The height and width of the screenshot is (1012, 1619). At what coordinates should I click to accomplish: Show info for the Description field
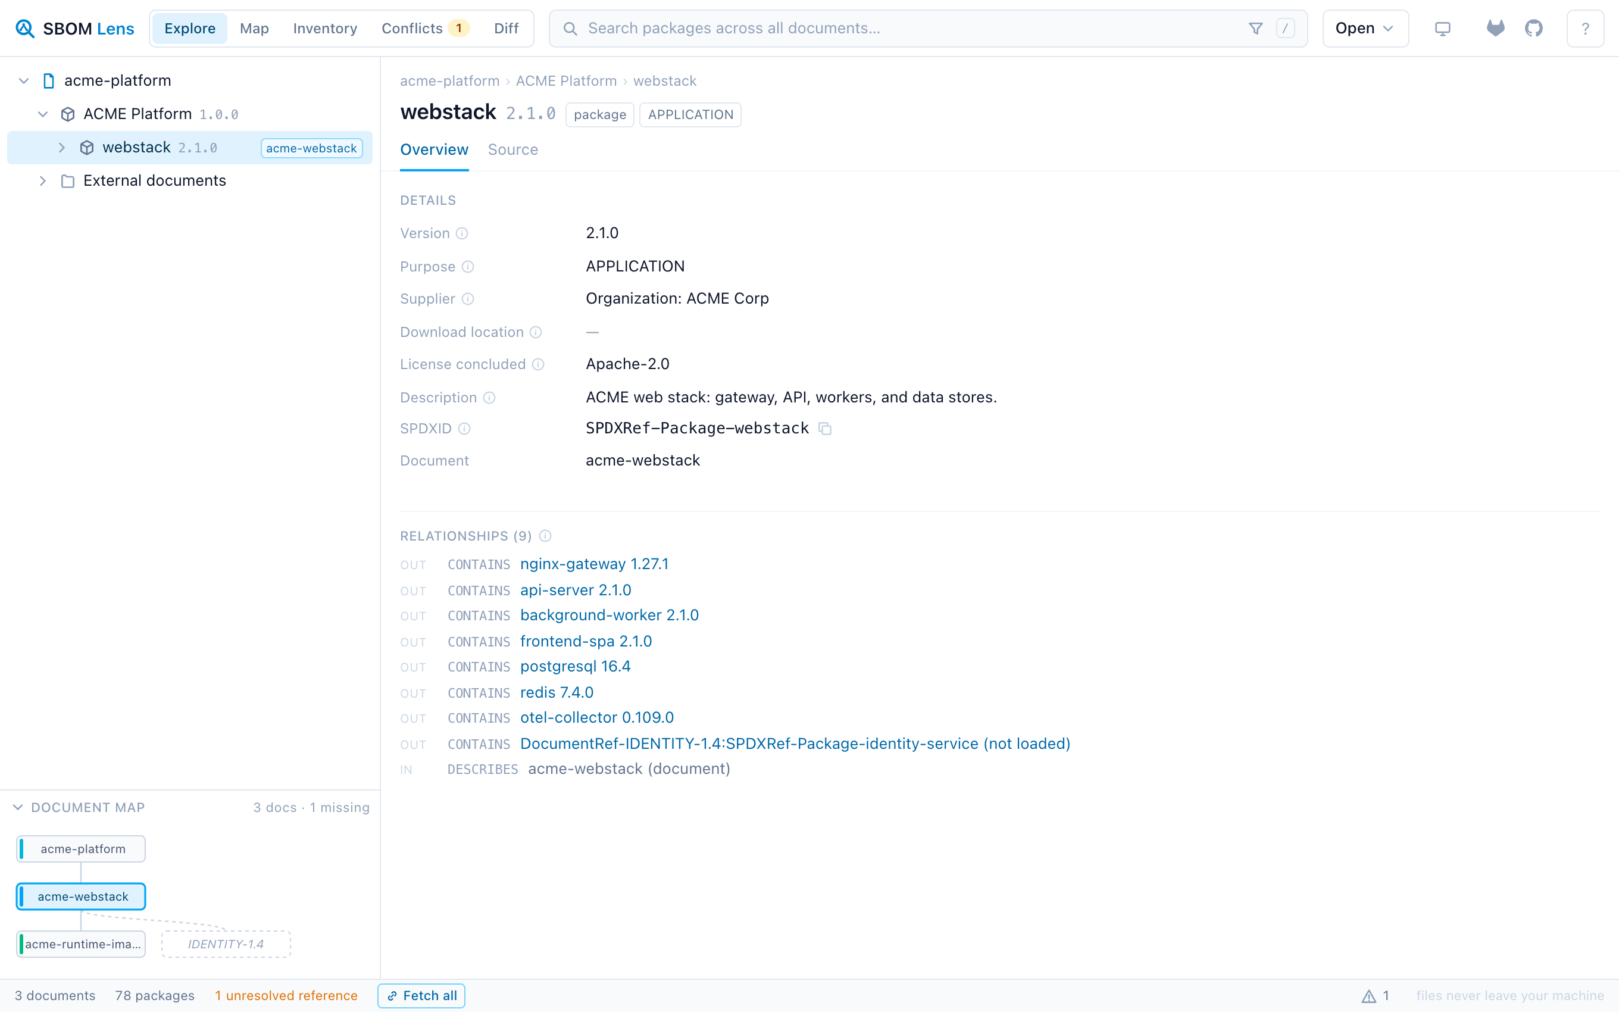(489, 398)
